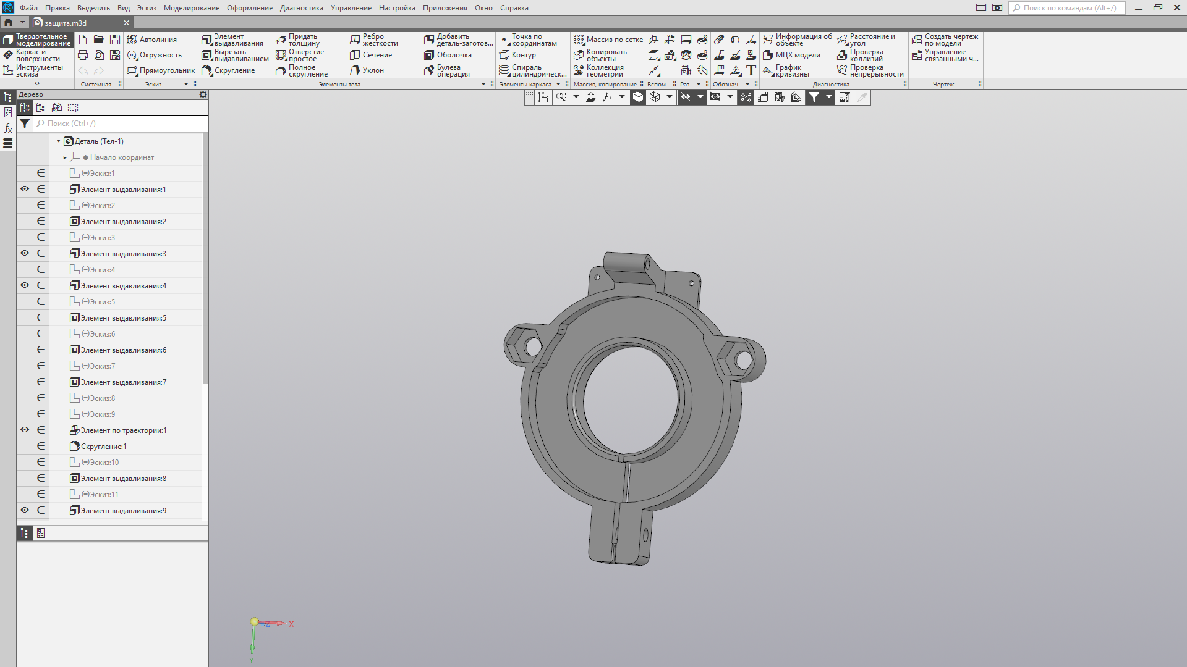This screenshot has height=667, width=1187.
Task: Open the tree panel settings gear
Action: click(x=203, y=94)
